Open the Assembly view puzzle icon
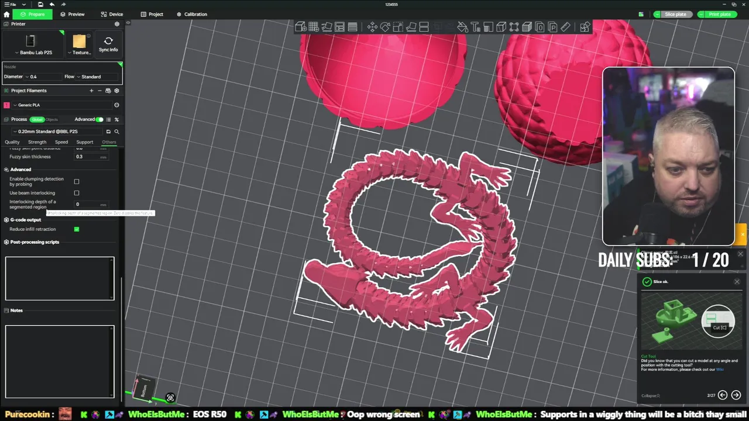 click(585, 27)
